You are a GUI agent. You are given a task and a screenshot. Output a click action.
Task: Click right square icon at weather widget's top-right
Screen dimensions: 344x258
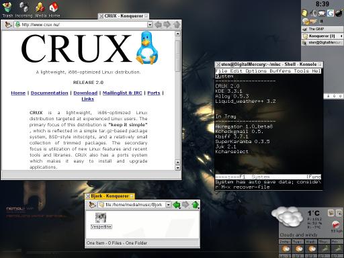[339, 213]
